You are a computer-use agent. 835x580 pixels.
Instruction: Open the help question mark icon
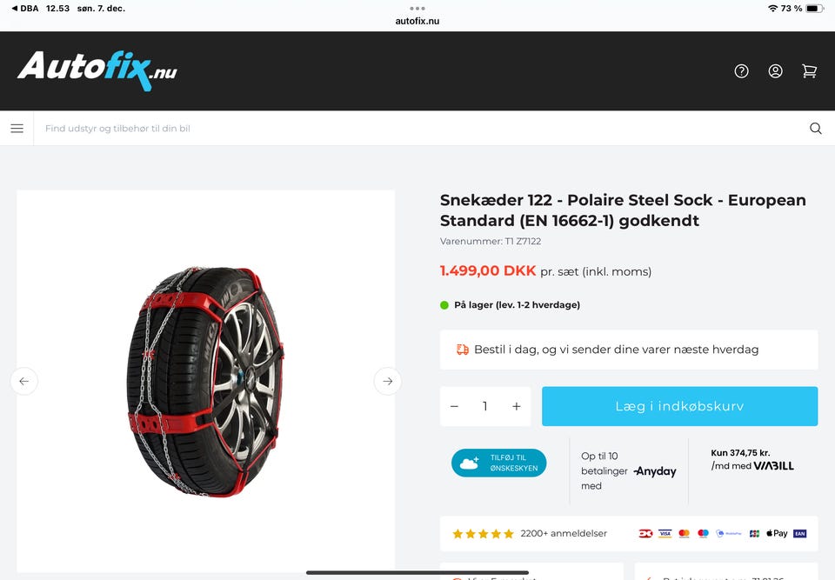coord(741,71)
